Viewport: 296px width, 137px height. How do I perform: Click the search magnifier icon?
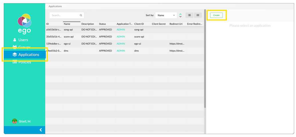click(81, 15)
